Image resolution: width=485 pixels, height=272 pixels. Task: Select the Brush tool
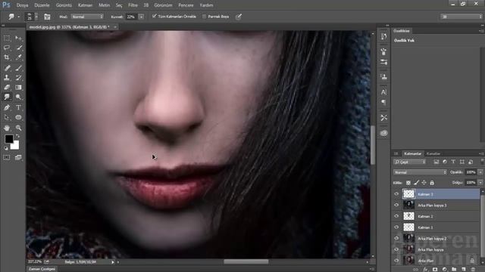click(x=18, y=68)
